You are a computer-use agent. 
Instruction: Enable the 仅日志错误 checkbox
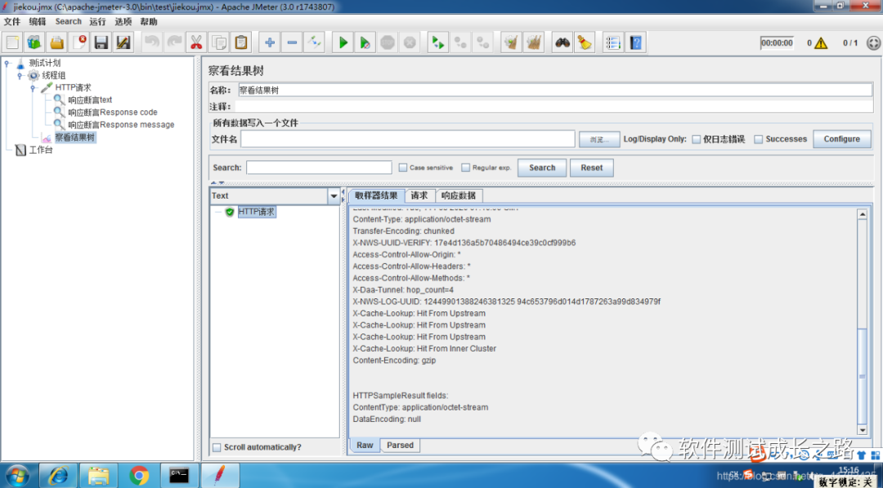697,139
